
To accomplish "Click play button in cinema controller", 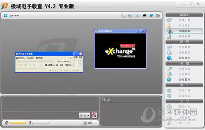I will coord(18,65).
